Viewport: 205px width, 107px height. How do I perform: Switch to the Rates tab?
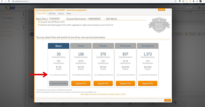(69, 14)
